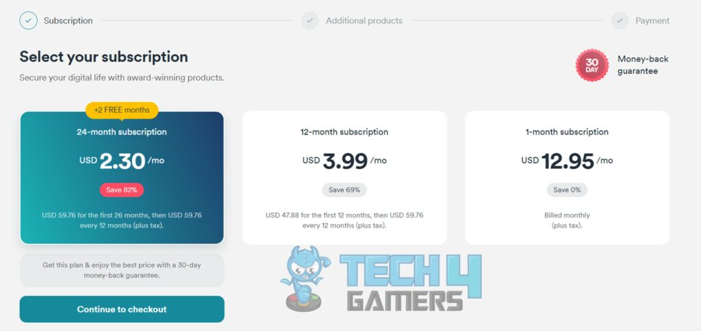Open the Subscription step label
The width and height of the screenshot is (701, 331).
pyautogui.click(x=68, y=21)
